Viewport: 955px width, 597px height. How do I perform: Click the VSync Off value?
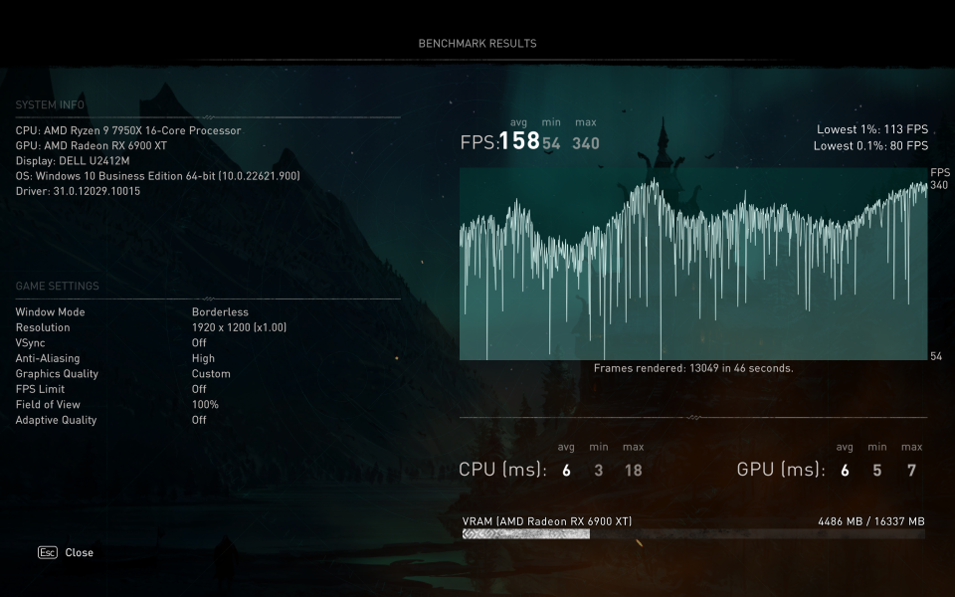coord(199,343)
